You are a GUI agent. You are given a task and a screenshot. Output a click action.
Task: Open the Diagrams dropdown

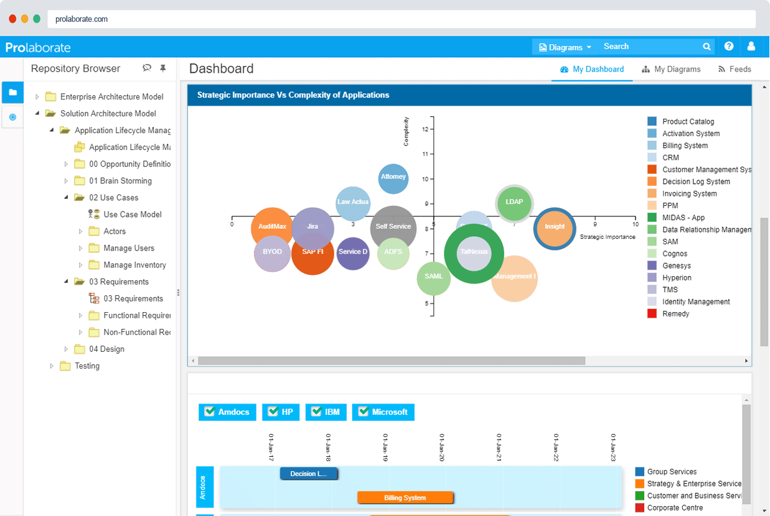565,47
